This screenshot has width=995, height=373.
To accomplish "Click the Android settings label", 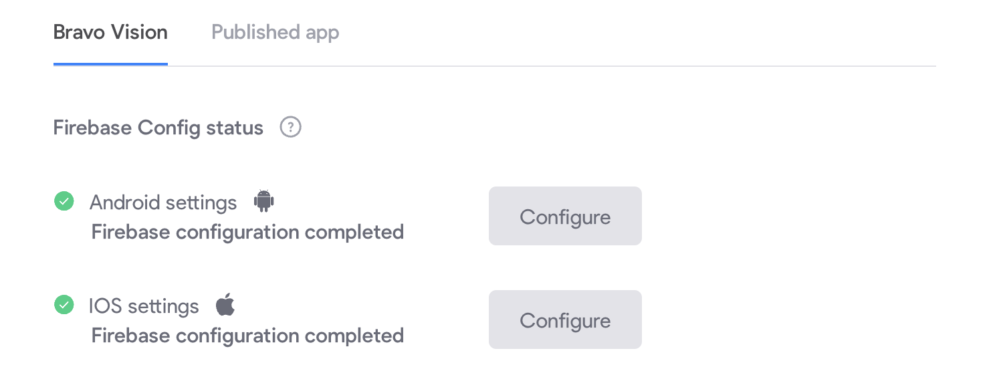I will [163, 202].
